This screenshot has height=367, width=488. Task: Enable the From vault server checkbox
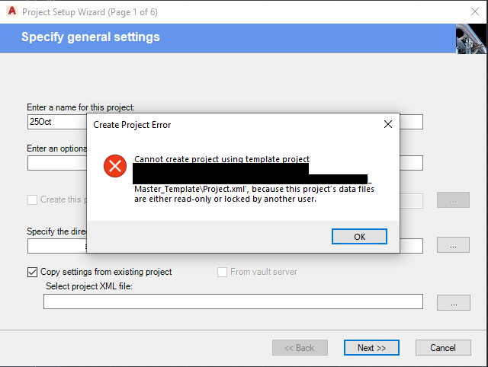click(x=223, y=272)
